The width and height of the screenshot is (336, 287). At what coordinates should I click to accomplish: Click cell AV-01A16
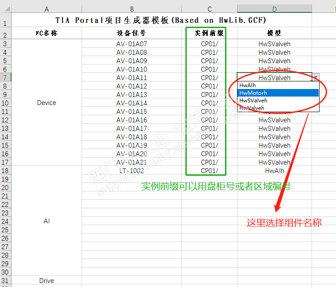[x=131, y=120]
